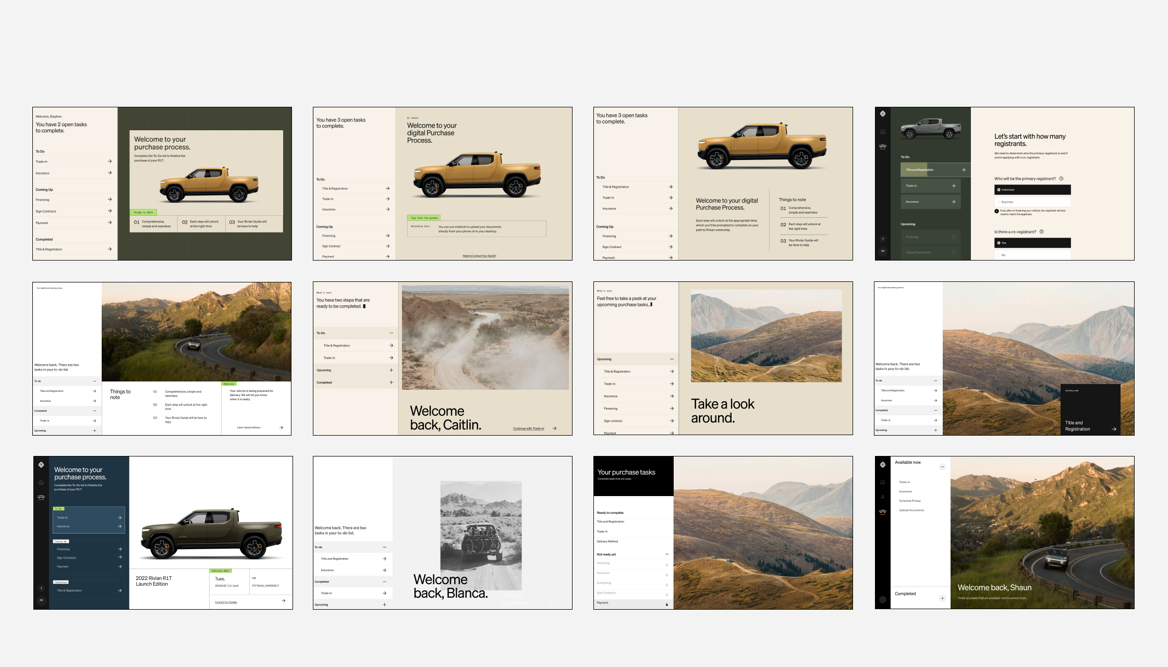Click arrow next to Contact Our Guides
The height and width of the screenshot is (667, 1168).
(284, 601)
